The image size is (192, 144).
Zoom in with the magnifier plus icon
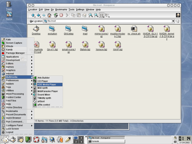(x=91, y=15)
